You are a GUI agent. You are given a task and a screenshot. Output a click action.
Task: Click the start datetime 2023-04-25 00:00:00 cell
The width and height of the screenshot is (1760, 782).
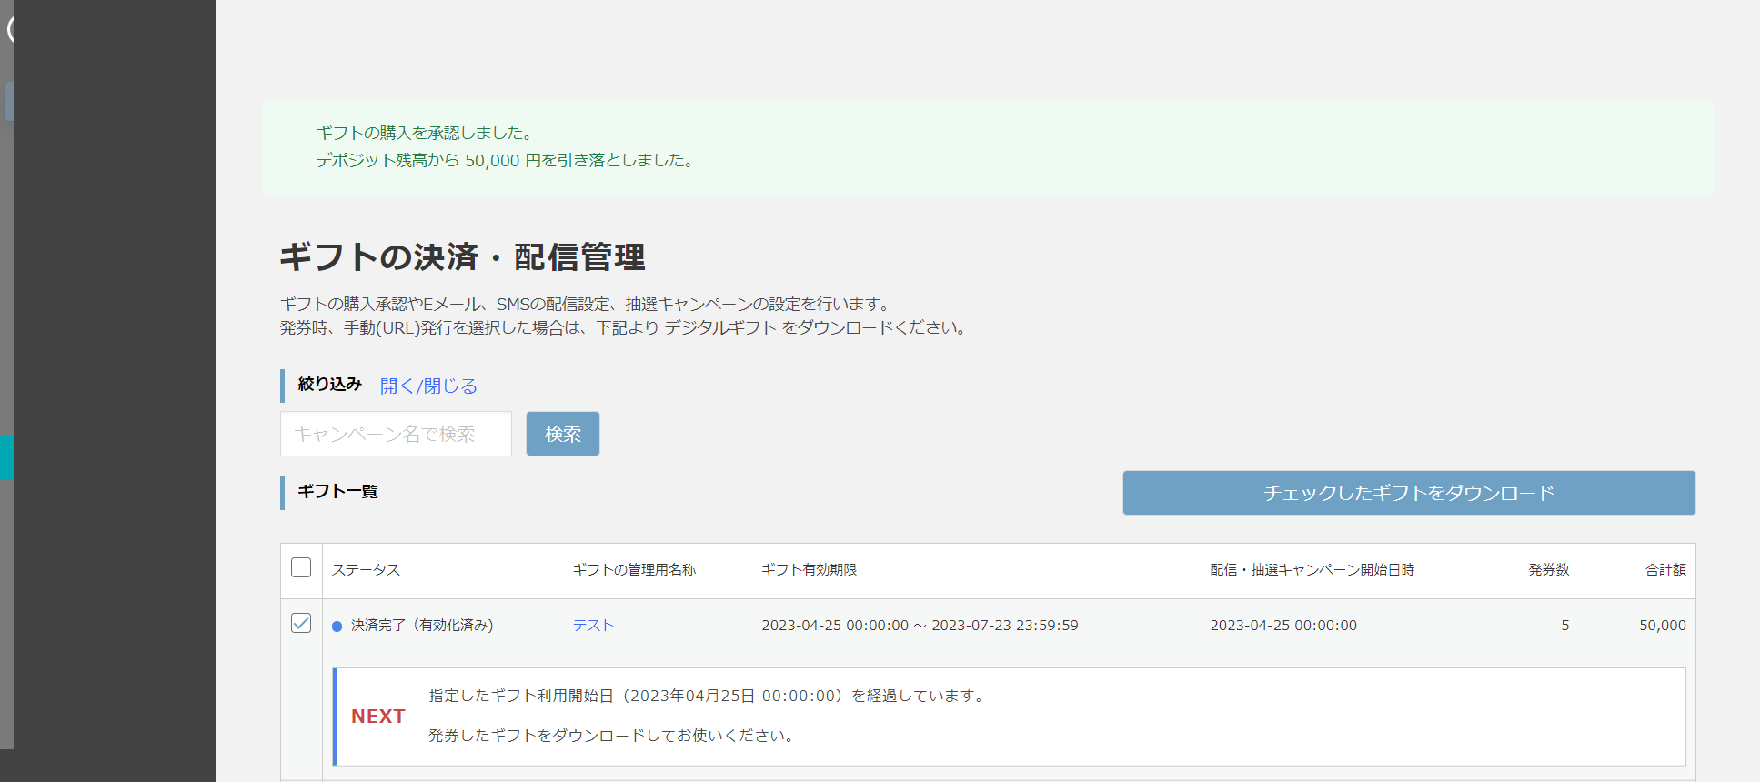tap(1283, 626)
